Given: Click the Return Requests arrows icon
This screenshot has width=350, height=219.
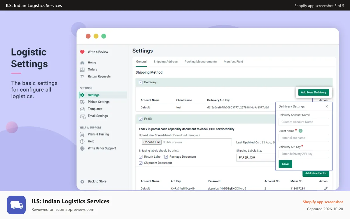Looking at the screenshot, I should tap(82, 77).
